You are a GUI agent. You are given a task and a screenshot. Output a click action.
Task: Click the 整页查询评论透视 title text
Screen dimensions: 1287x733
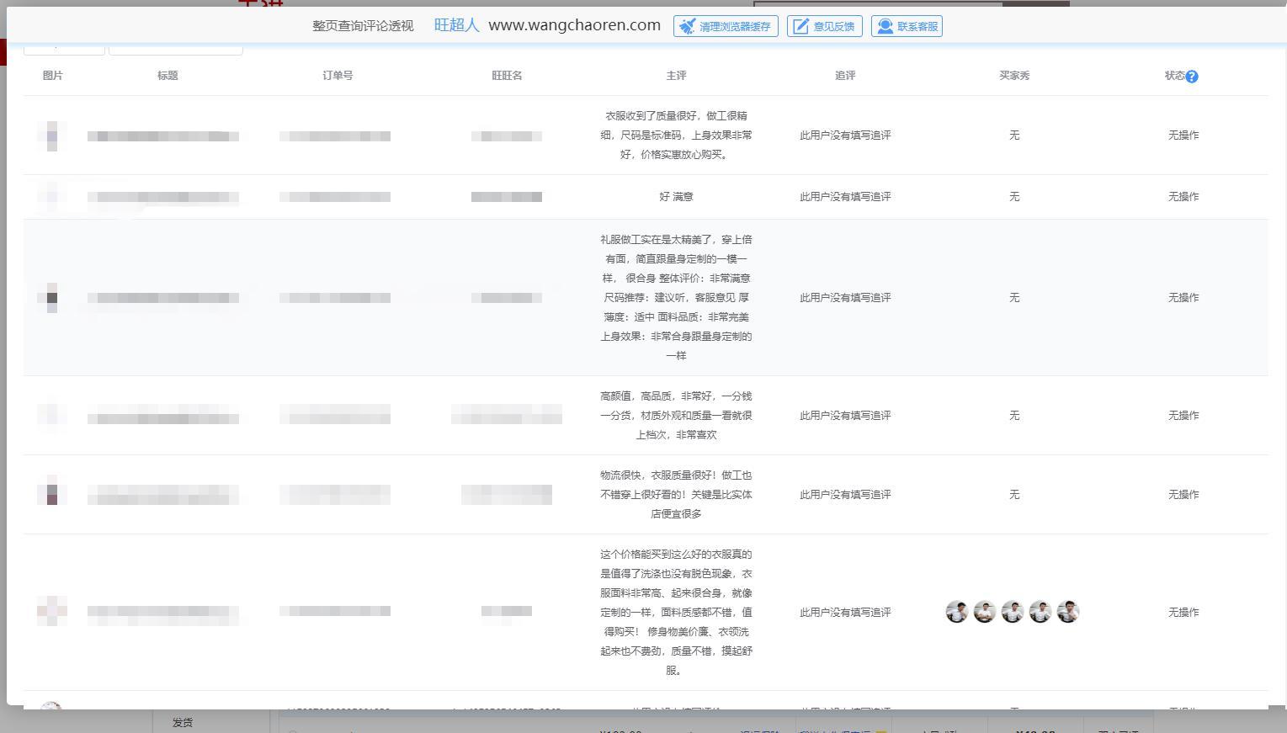point(363,26)
